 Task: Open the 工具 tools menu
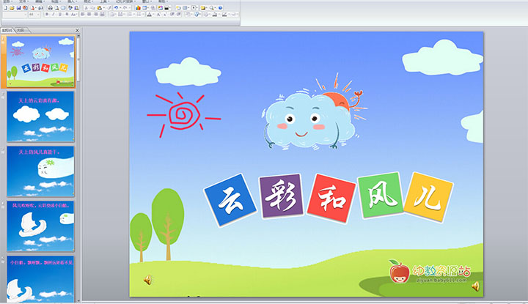104,1
